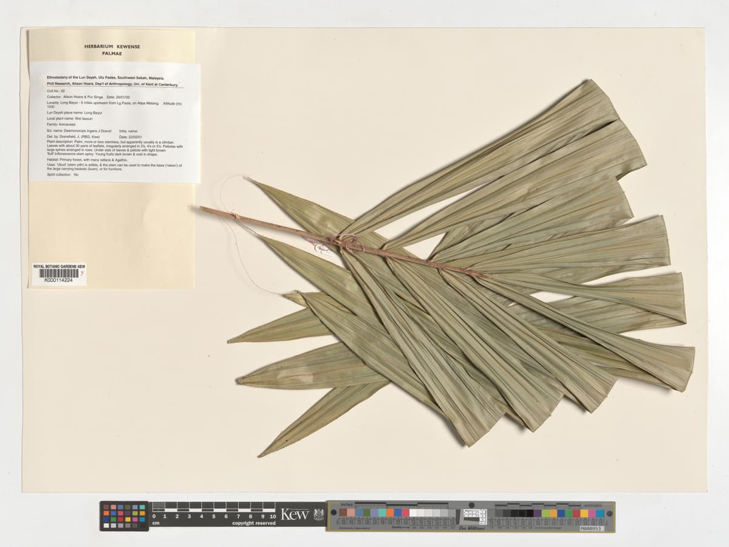Select the barcode number 'K000114224'

pos(58,281)
